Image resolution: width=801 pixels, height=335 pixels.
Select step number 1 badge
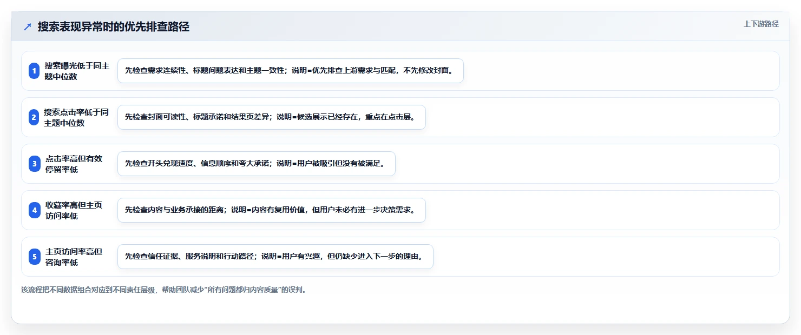click(x=34, y=71)
